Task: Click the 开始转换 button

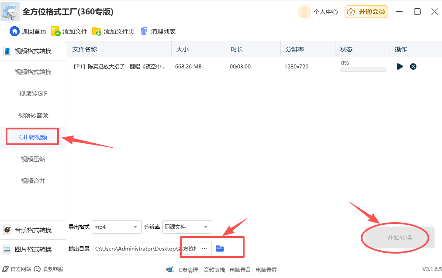Action: [399, 237]
